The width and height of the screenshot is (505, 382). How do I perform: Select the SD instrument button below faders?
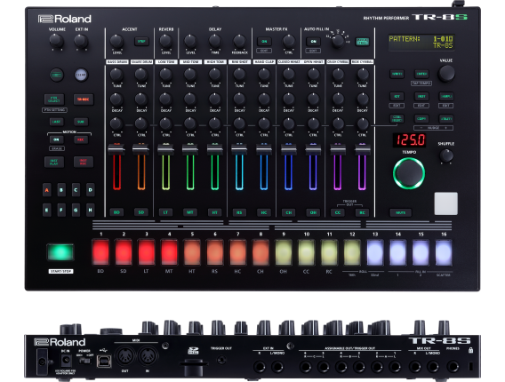coord(141,212)
